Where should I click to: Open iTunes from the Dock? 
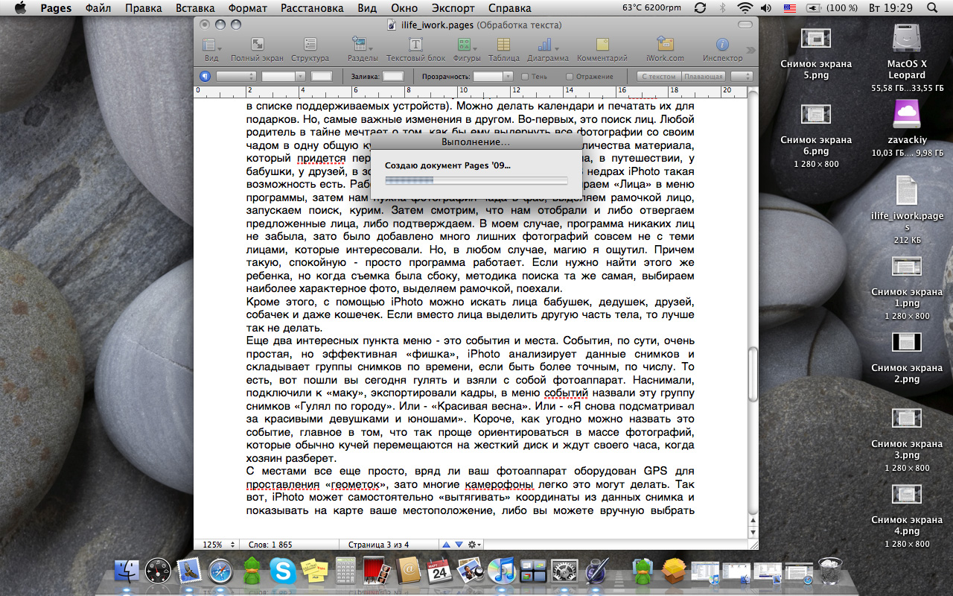(503, 571)
